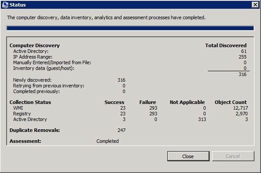Click the Not Applicable value 313
This screenshot has height=173, width=261.
click(202, 119)
